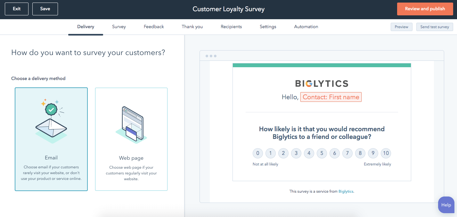Screen dimensions: 457x217
Task: Click Send test survey
Action: point(435,27)
